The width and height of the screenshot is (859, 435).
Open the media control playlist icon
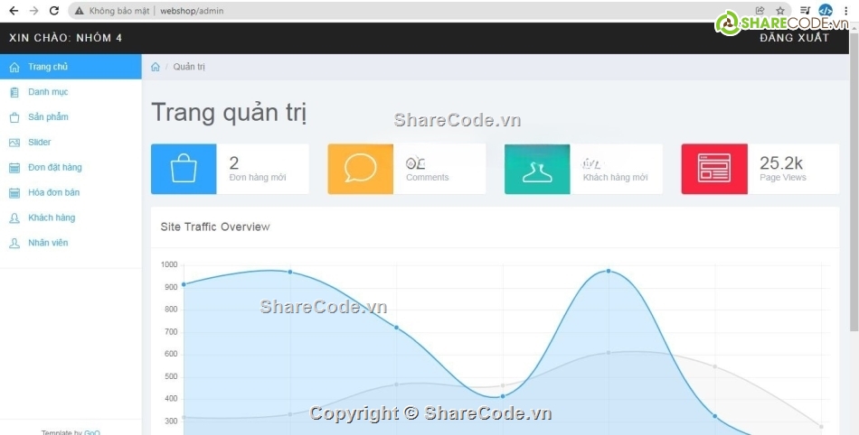805,11
